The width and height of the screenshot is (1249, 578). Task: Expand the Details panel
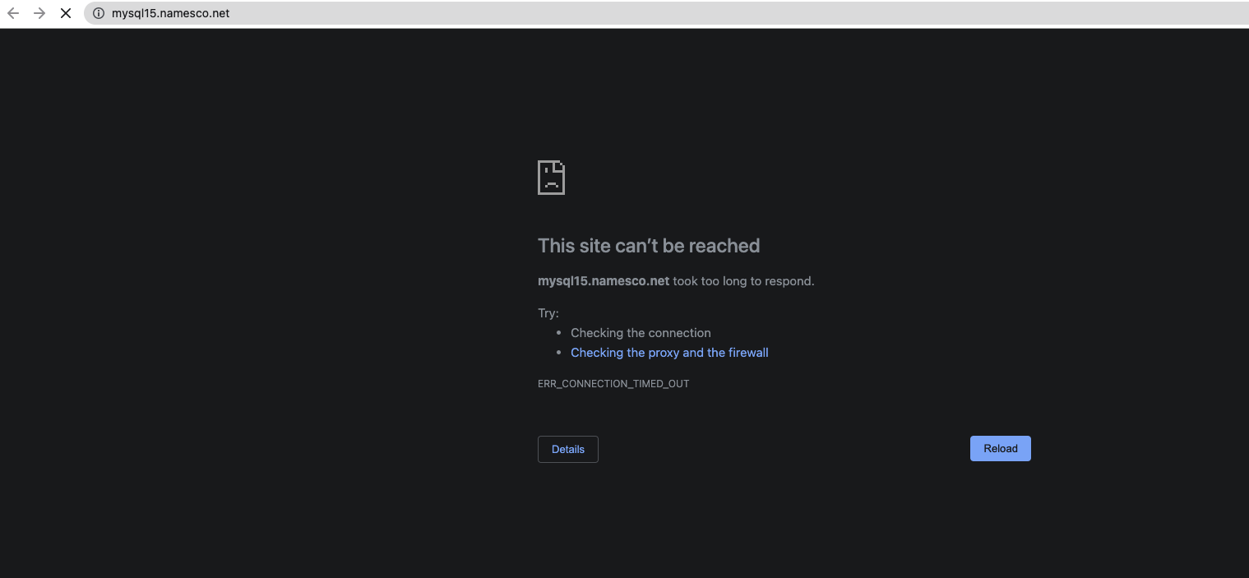pyautogui.click(x=567, y=449)
